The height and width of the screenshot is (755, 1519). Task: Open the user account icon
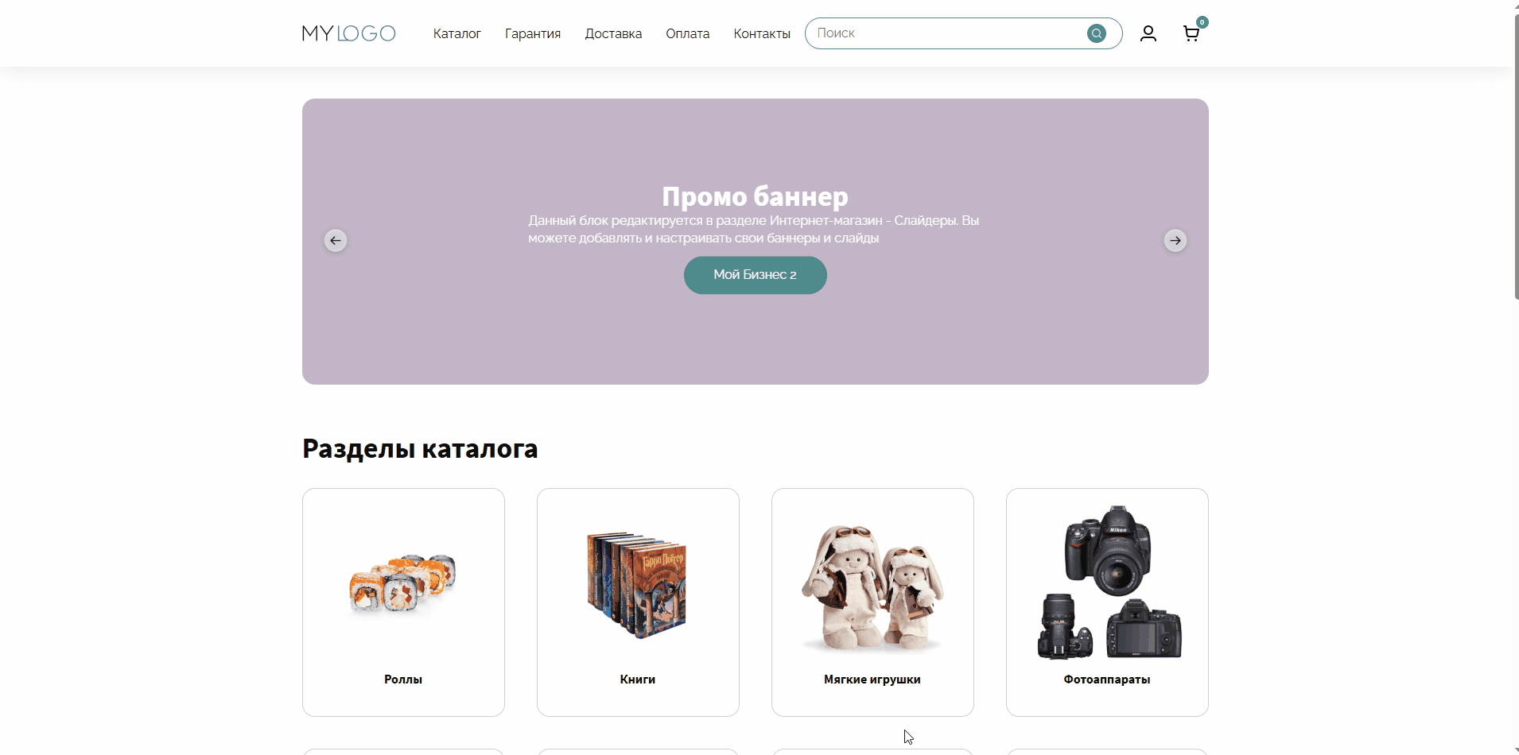[1148, 33]
